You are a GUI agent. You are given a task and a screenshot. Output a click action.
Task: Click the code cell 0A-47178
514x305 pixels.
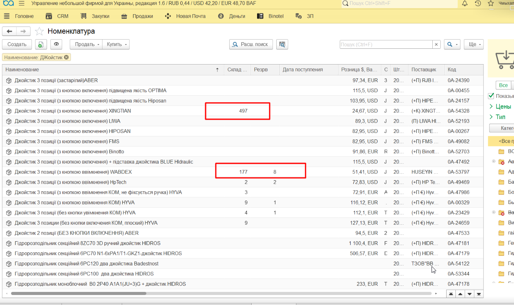coord(464,284)
